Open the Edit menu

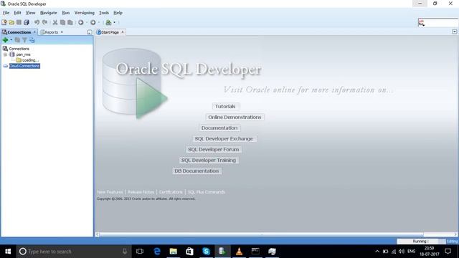(x=17, y=13)
